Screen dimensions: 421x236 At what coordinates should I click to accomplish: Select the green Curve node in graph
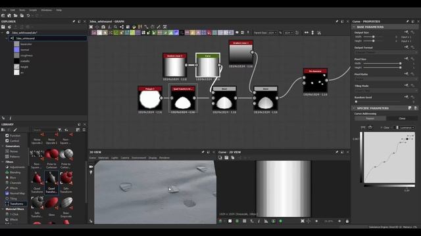tap(208, 65)
